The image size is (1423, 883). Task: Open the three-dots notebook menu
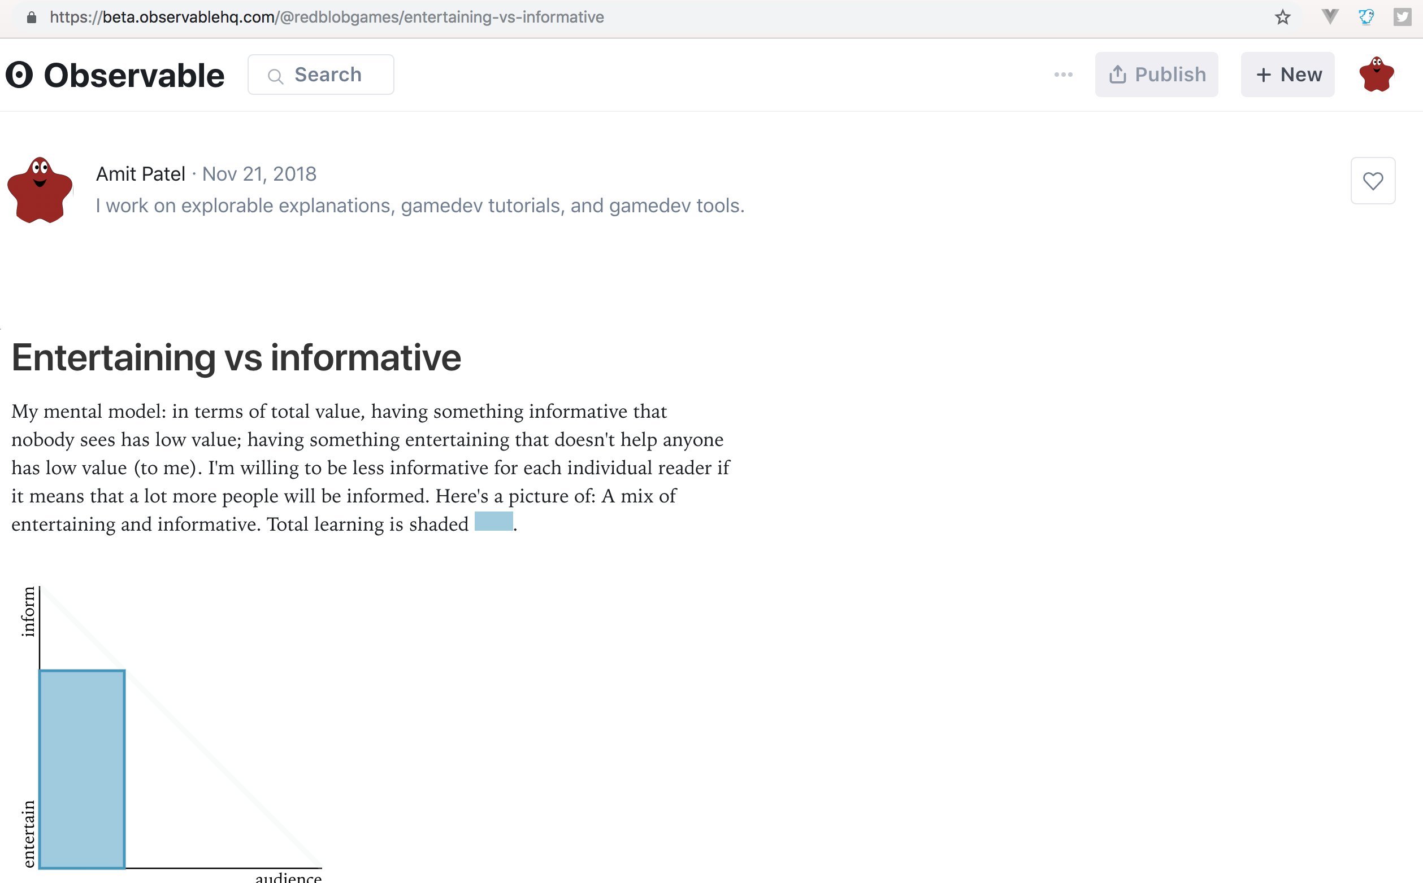coord(1063,75)
